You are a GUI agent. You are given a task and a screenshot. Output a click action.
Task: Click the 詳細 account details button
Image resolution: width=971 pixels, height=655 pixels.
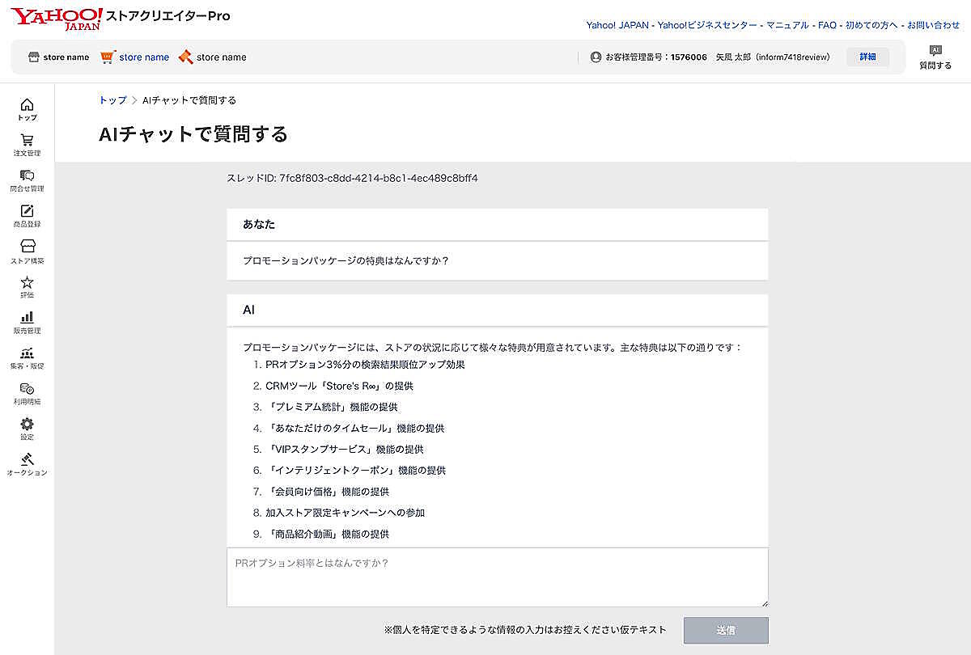click(867, 57)
